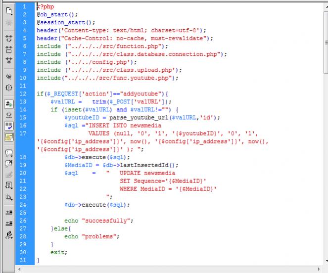
Task: Click 'INSERT INTO newsmedia' SQL text
Action: (125, 126)
